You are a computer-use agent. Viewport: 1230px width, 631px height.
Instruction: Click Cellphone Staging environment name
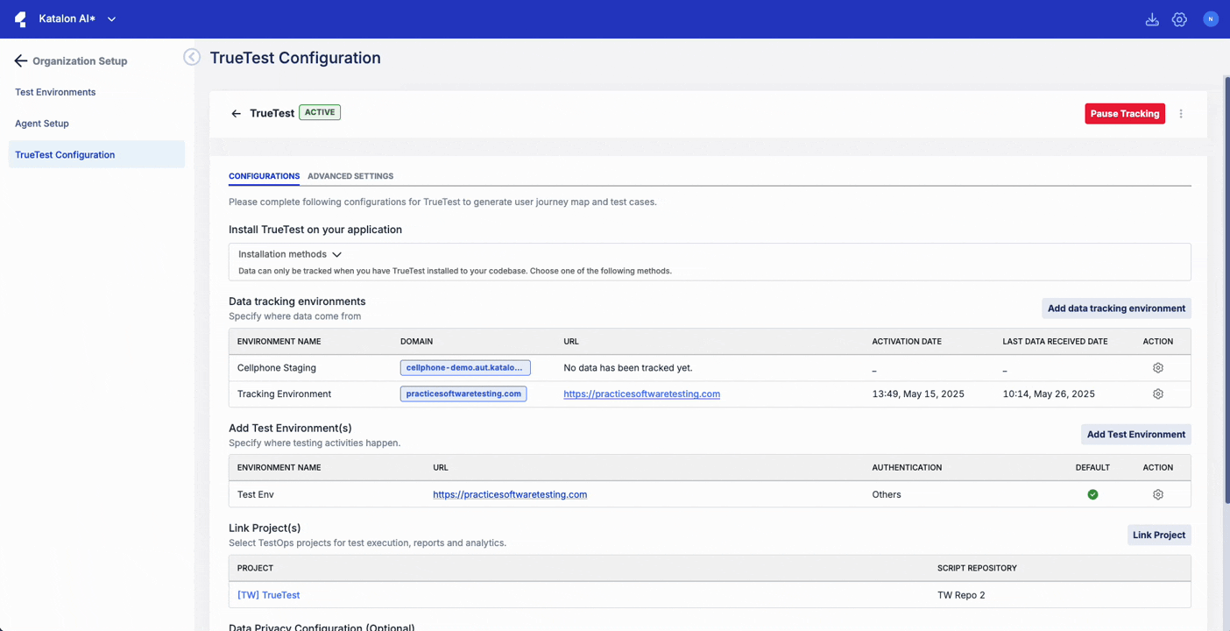(x=277, y=368)
